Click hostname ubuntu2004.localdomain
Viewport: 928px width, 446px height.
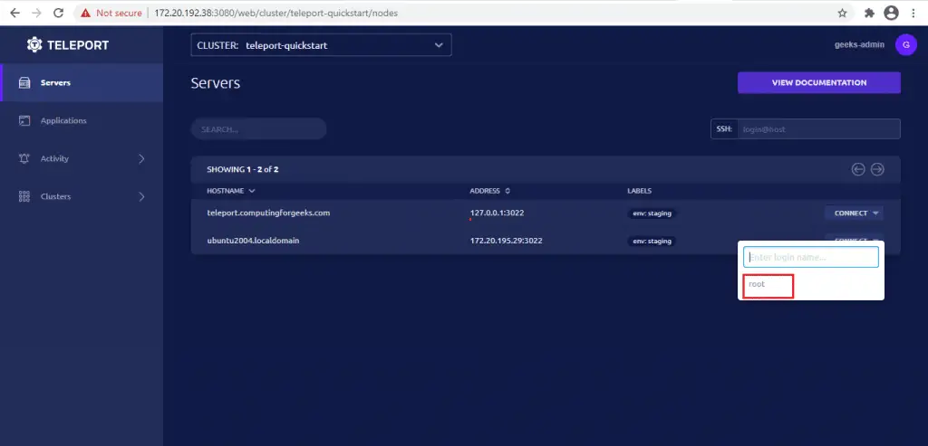point(253,241)
